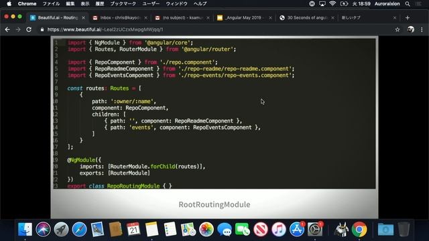
Task: Open the 履歴 menu
Action: click(x=100, y=4)
